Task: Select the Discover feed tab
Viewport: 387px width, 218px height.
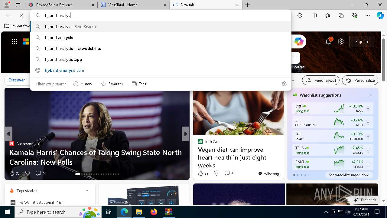Action: 17,80
